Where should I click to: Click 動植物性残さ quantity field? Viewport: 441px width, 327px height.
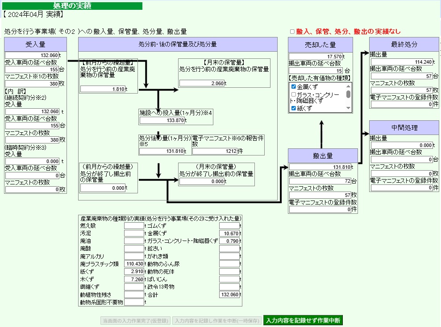134,294
